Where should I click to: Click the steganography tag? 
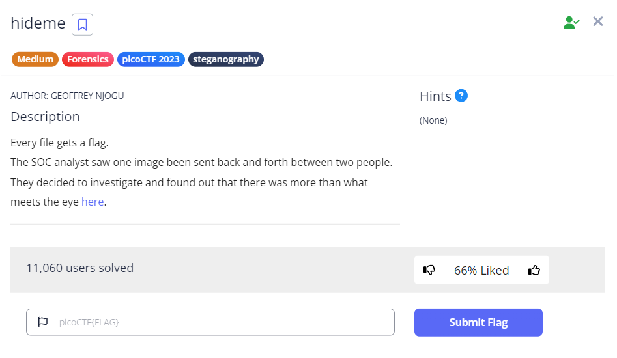click(225, 59)
